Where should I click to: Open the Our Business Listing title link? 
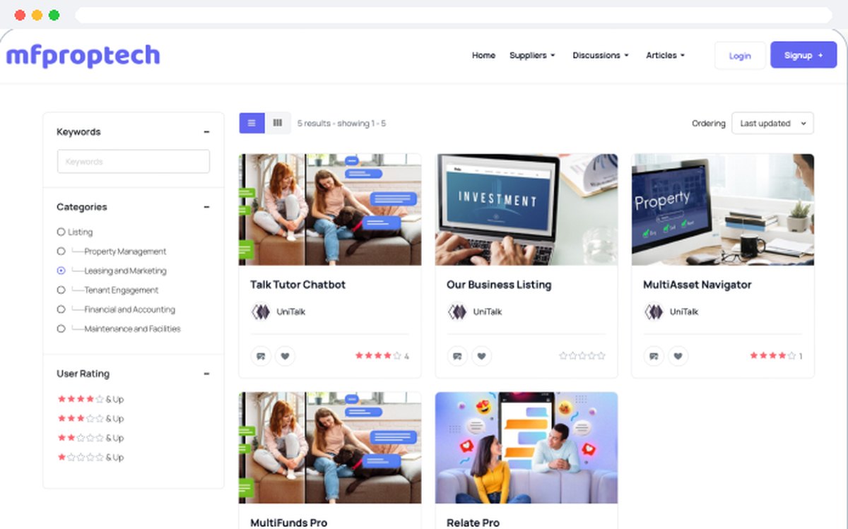click(x=499, y=285)
